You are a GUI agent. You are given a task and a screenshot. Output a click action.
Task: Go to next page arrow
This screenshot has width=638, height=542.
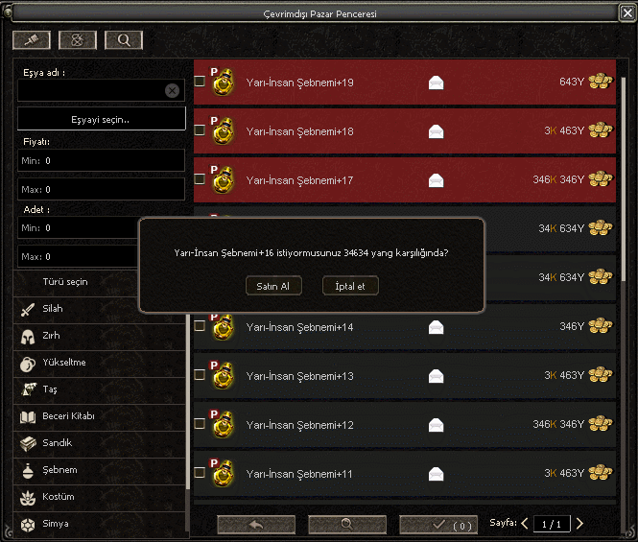point(579,523)
